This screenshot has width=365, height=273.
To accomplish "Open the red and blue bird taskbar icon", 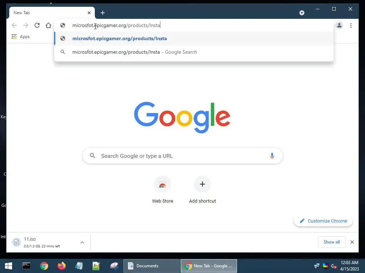I will click(114, 266).
